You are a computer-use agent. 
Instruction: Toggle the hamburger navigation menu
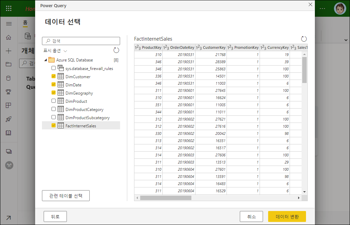tap(9, 24)
